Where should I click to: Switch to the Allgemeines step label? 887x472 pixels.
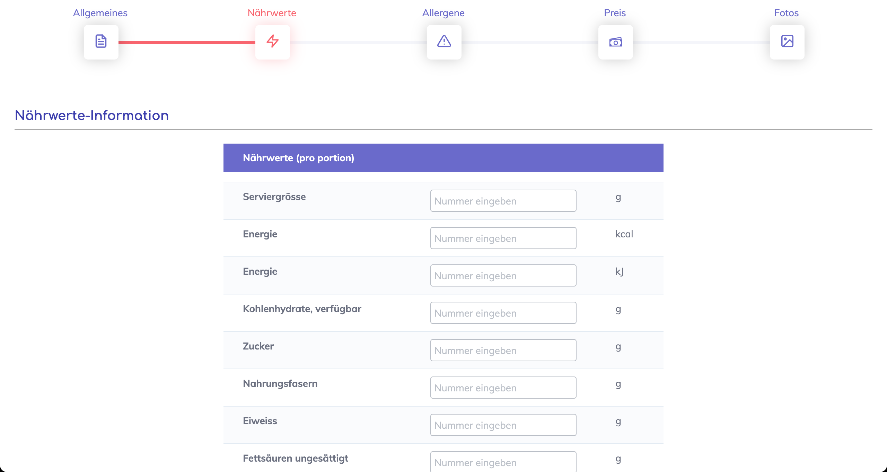click(x=100, y=13)
